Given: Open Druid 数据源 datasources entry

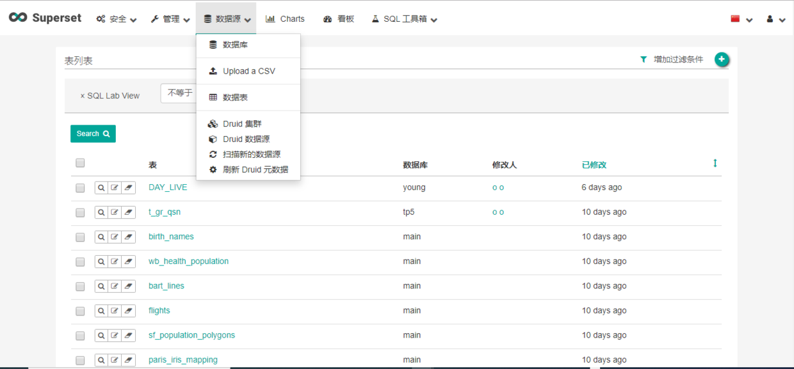Looking at the screenshot, I should [248, 139].
